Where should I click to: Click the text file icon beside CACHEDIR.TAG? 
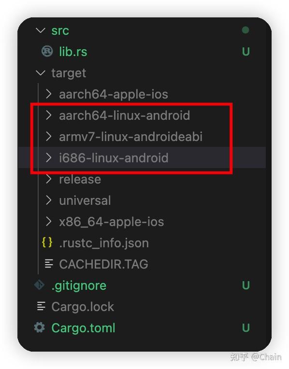tap(49, 264)
